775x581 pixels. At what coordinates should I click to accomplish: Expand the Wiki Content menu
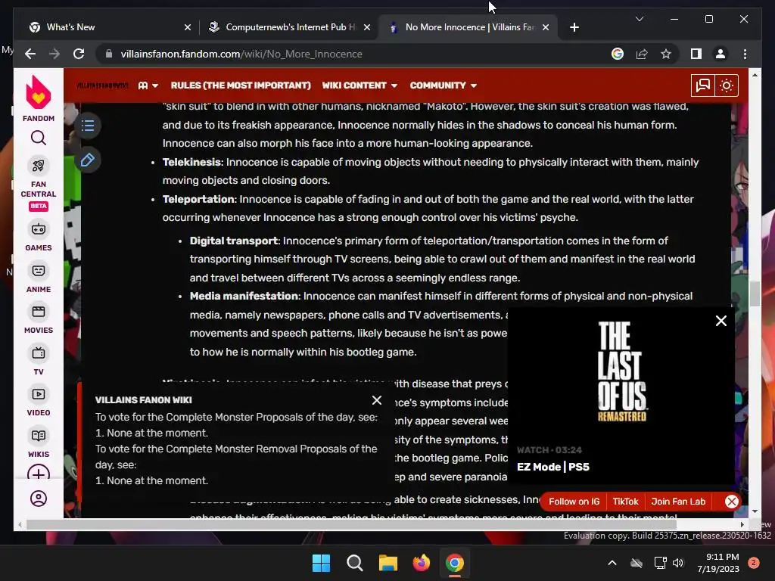[359, 85]
